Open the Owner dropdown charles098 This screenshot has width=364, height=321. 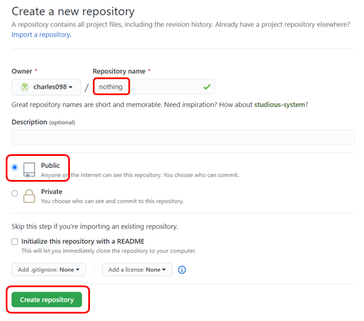46,87
